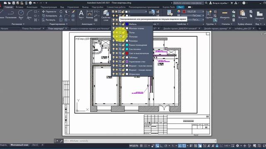Select the Circle (Круг) drawing tool

21,14
